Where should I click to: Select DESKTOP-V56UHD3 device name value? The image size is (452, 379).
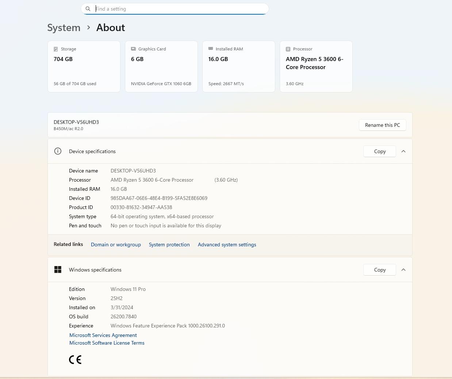pos(133,171)
